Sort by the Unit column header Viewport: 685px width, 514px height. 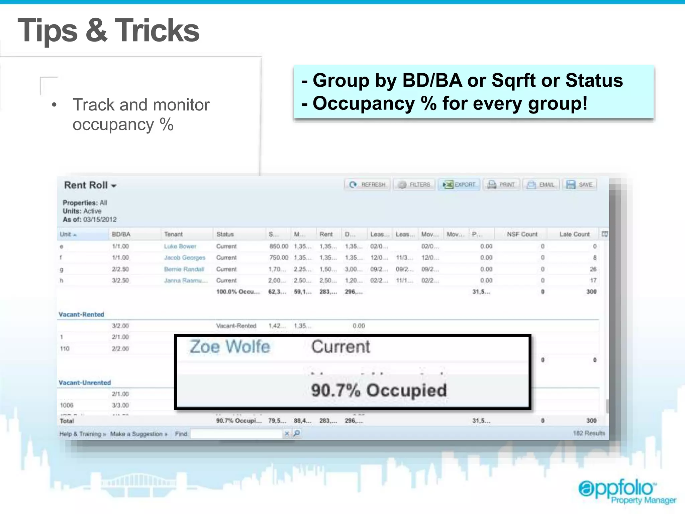pos(83,234)
